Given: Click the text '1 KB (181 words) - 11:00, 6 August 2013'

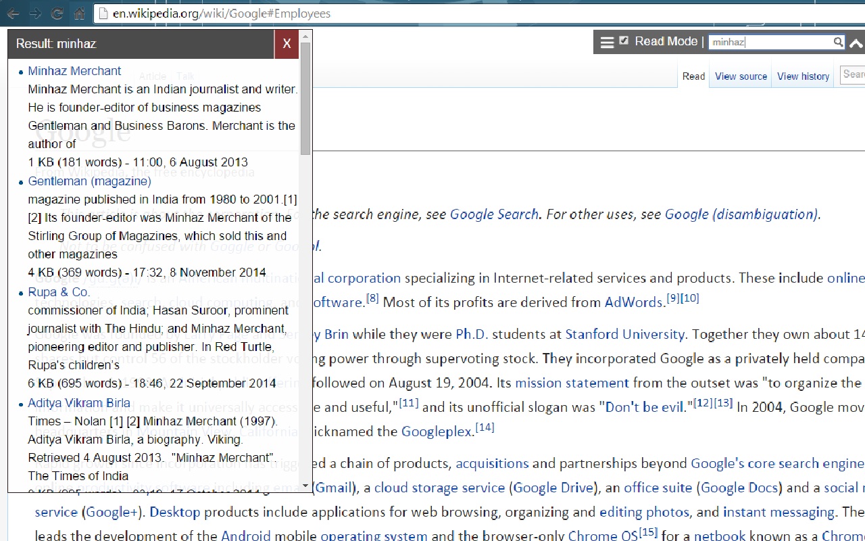Looking at the screenshot, I should point(138,162).
